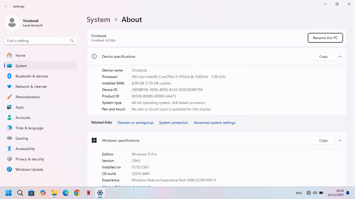Select System label in the sidebar
This screenshot has height=199, width=355.
coord(21,66)
